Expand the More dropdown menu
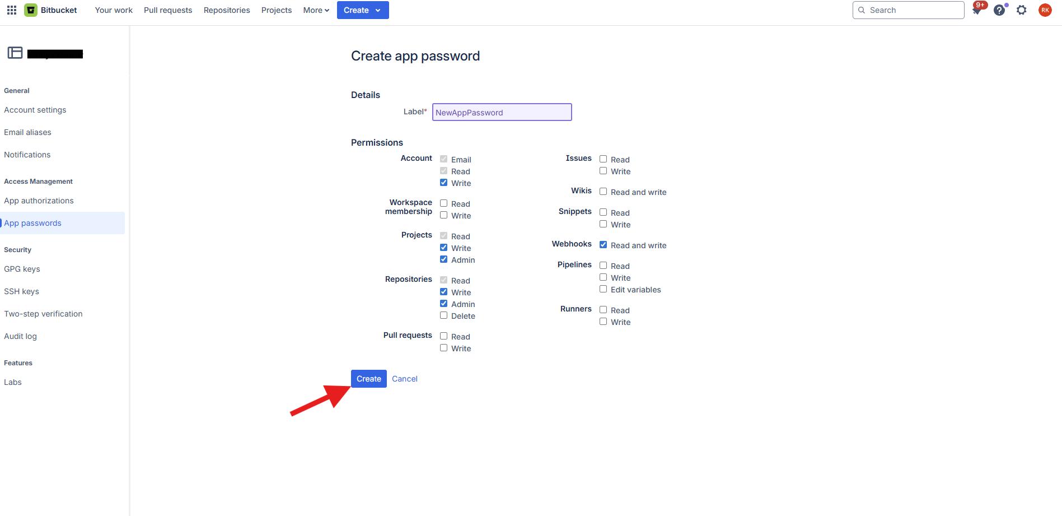This screenshot has height=516, width=1062. [x=316, y=10]
